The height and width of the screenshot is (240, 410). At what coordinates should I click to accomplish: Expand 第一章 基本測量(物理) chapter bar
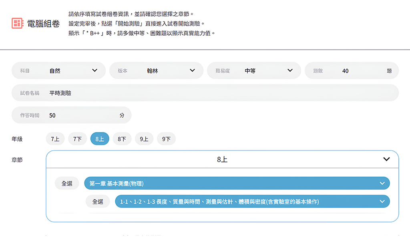[x=236, y=184]
